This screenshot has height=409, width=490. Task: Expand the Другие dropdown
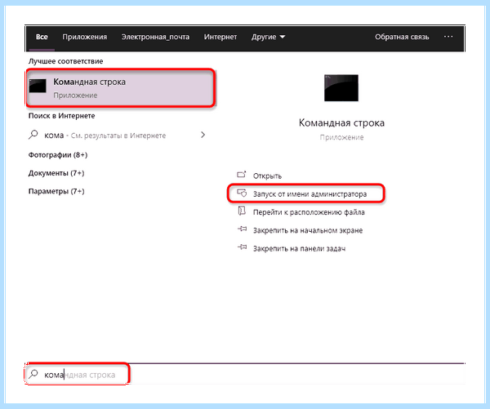pyautogui.click(x=268, y=37)
